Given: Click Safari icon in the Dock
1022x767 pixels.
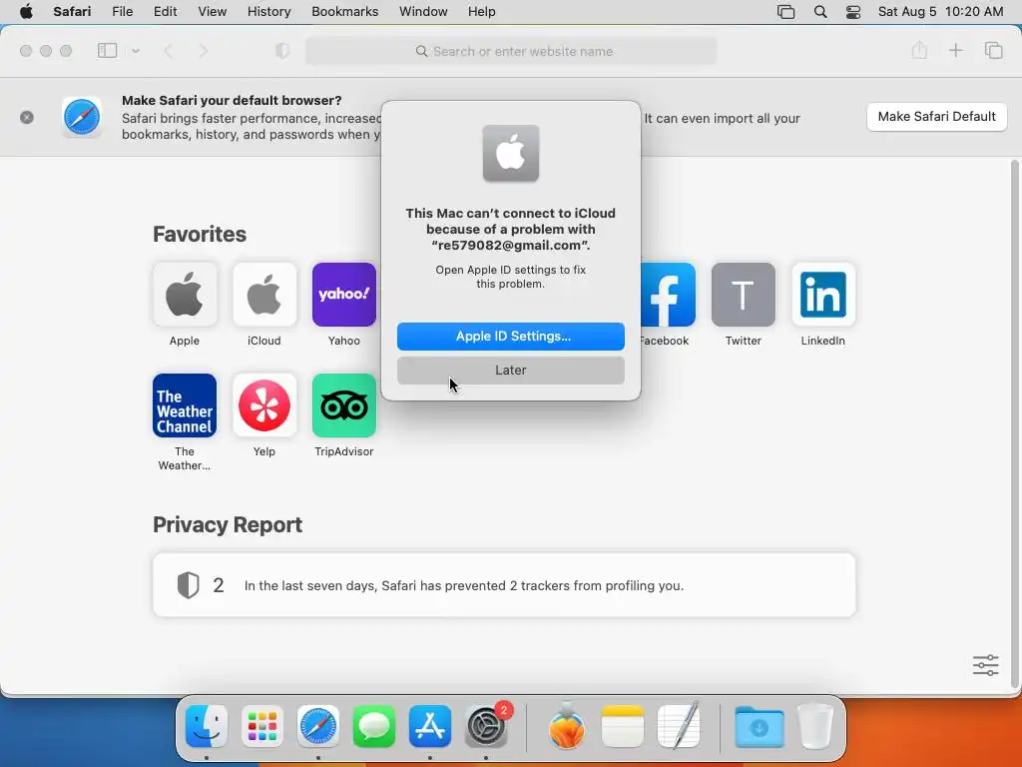Looking at the screenshot, I should click(x=318, y=726).
